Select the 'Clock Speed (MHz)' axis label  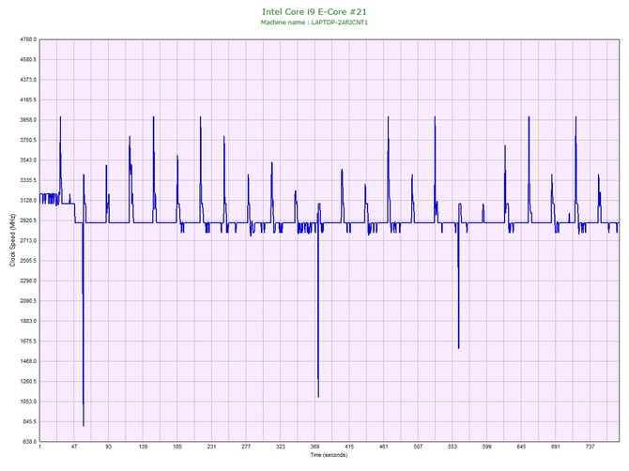tap(12, 240)
